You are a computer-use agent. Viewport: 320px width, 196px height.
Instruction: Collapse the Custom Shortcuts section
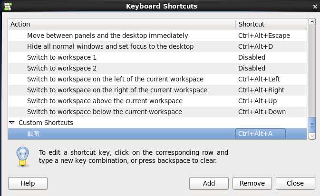pos(12,123)
